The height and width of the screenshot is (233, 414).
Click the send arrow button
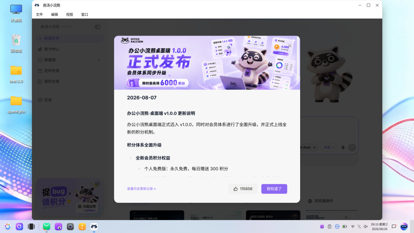[352, 147]
